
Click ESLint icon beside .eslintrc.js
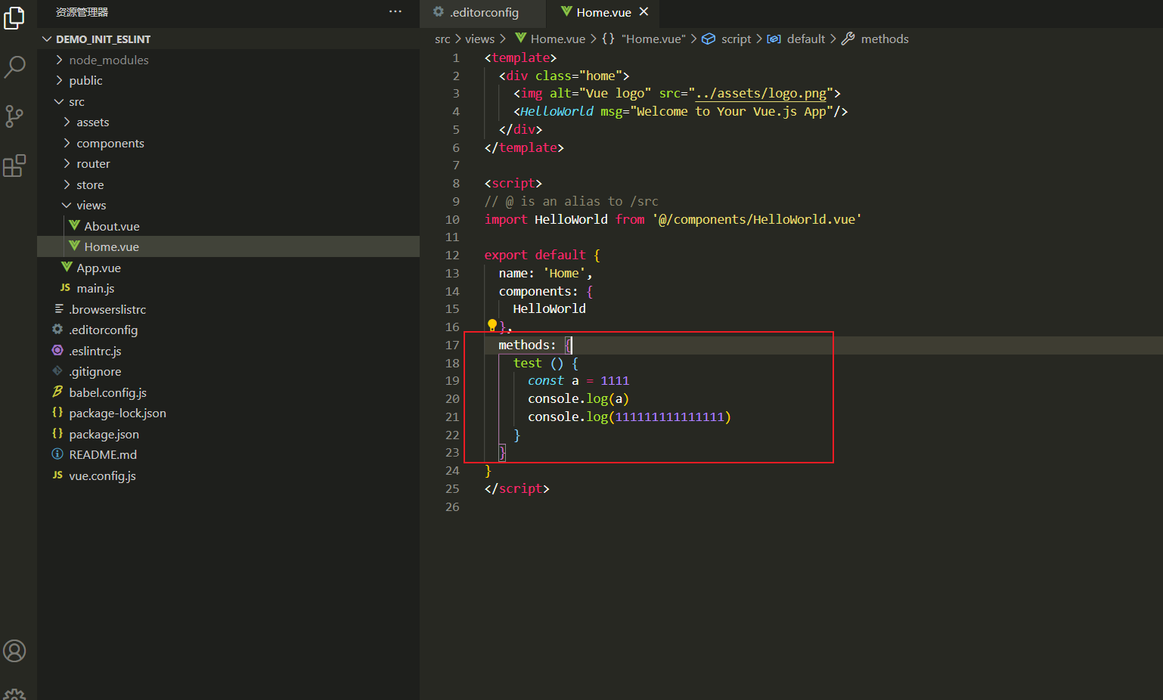click(57, 350)
